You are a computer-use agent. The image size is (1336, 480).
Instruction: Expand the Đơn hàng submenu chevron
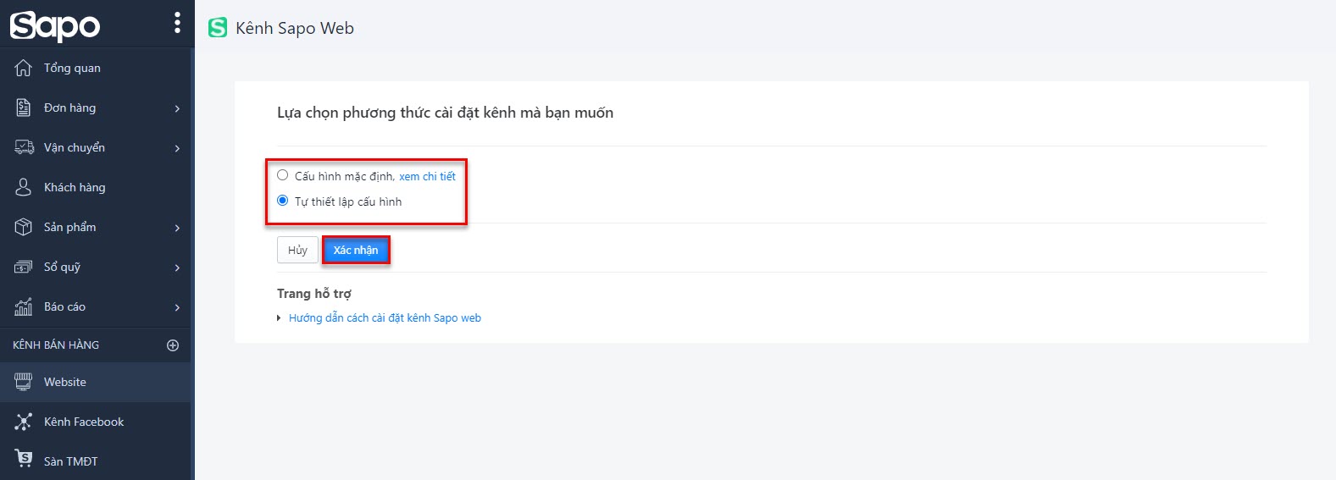pos(177,108)
